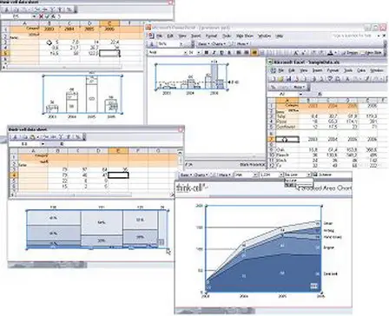Click the red cancel X in top datasheet formula bar

click(41, 16)
